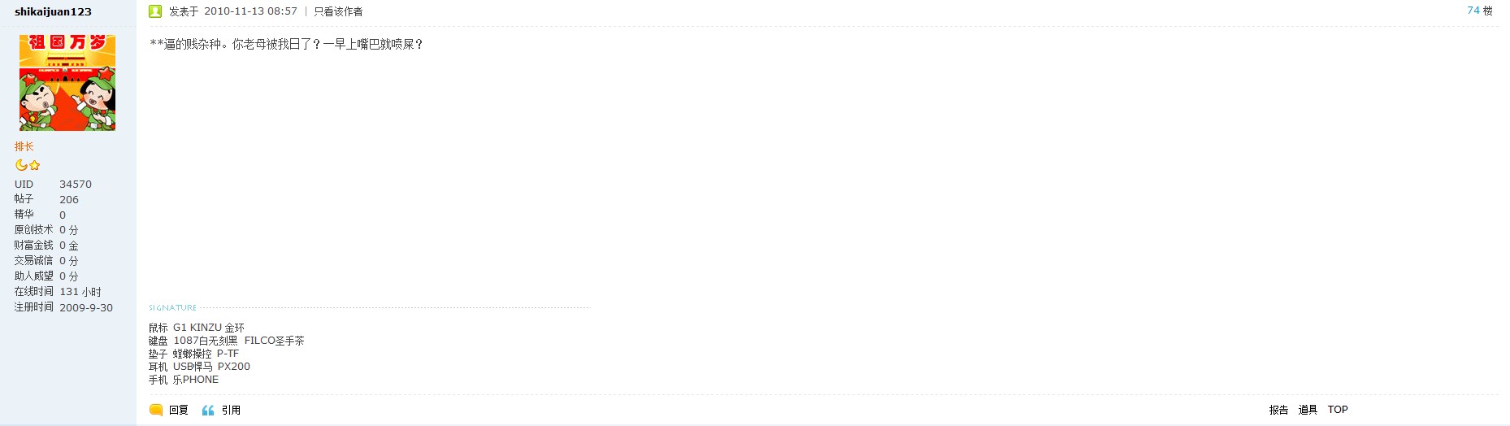Viewport: 1510px width, 426px height.
Task: Click the registration date 2009-9-30
Action: pos(86,307)
